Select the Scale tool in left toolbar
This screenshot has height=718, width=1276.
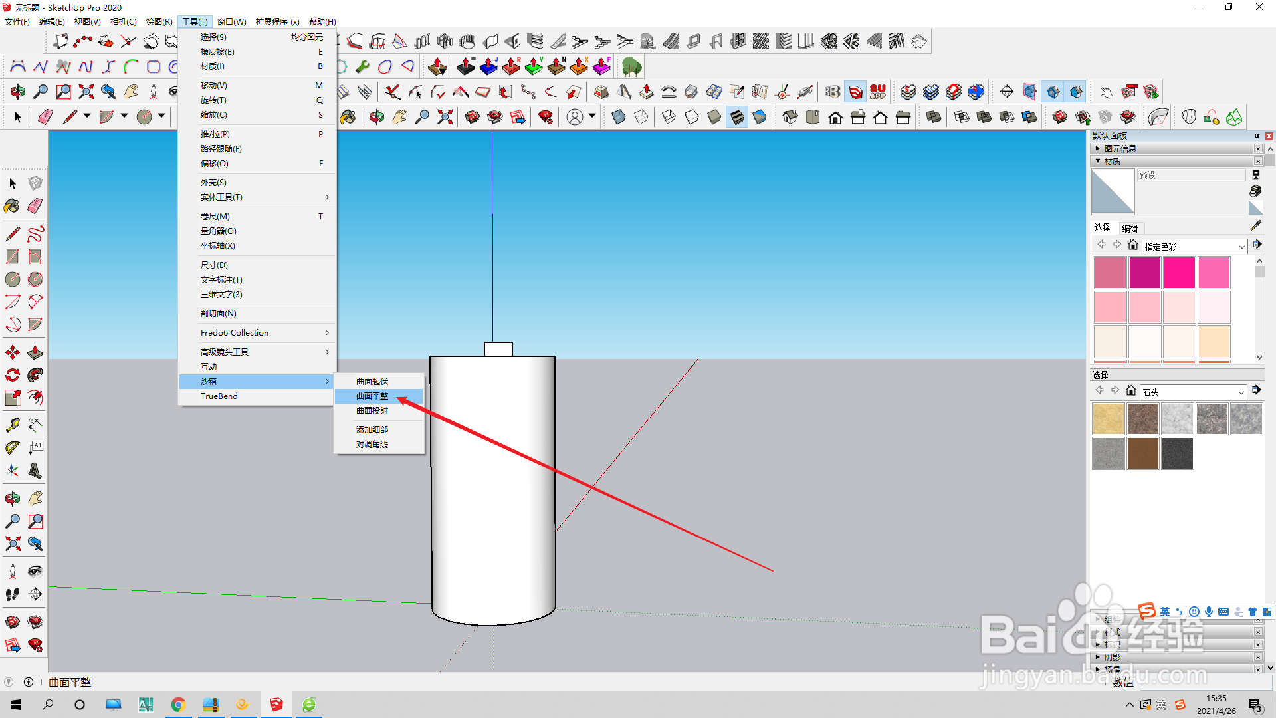point(12,398)
